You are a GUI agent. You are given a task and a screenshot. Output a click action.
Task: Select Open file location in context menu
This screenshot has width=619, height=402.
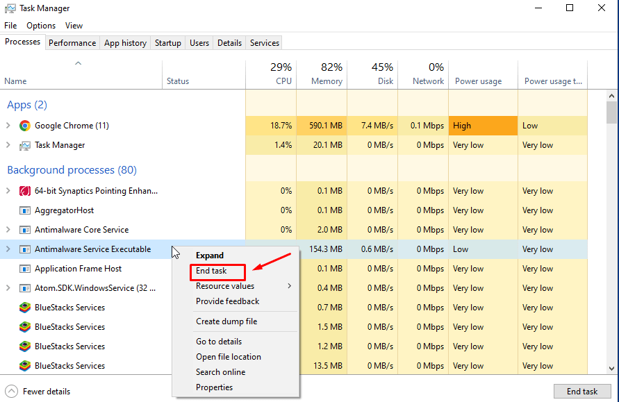pyautogui.click(x=229, y=357)
